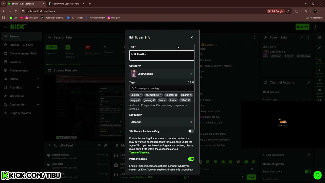
Task: Open the emoji picker in chat box
Action: coord(252,169)
